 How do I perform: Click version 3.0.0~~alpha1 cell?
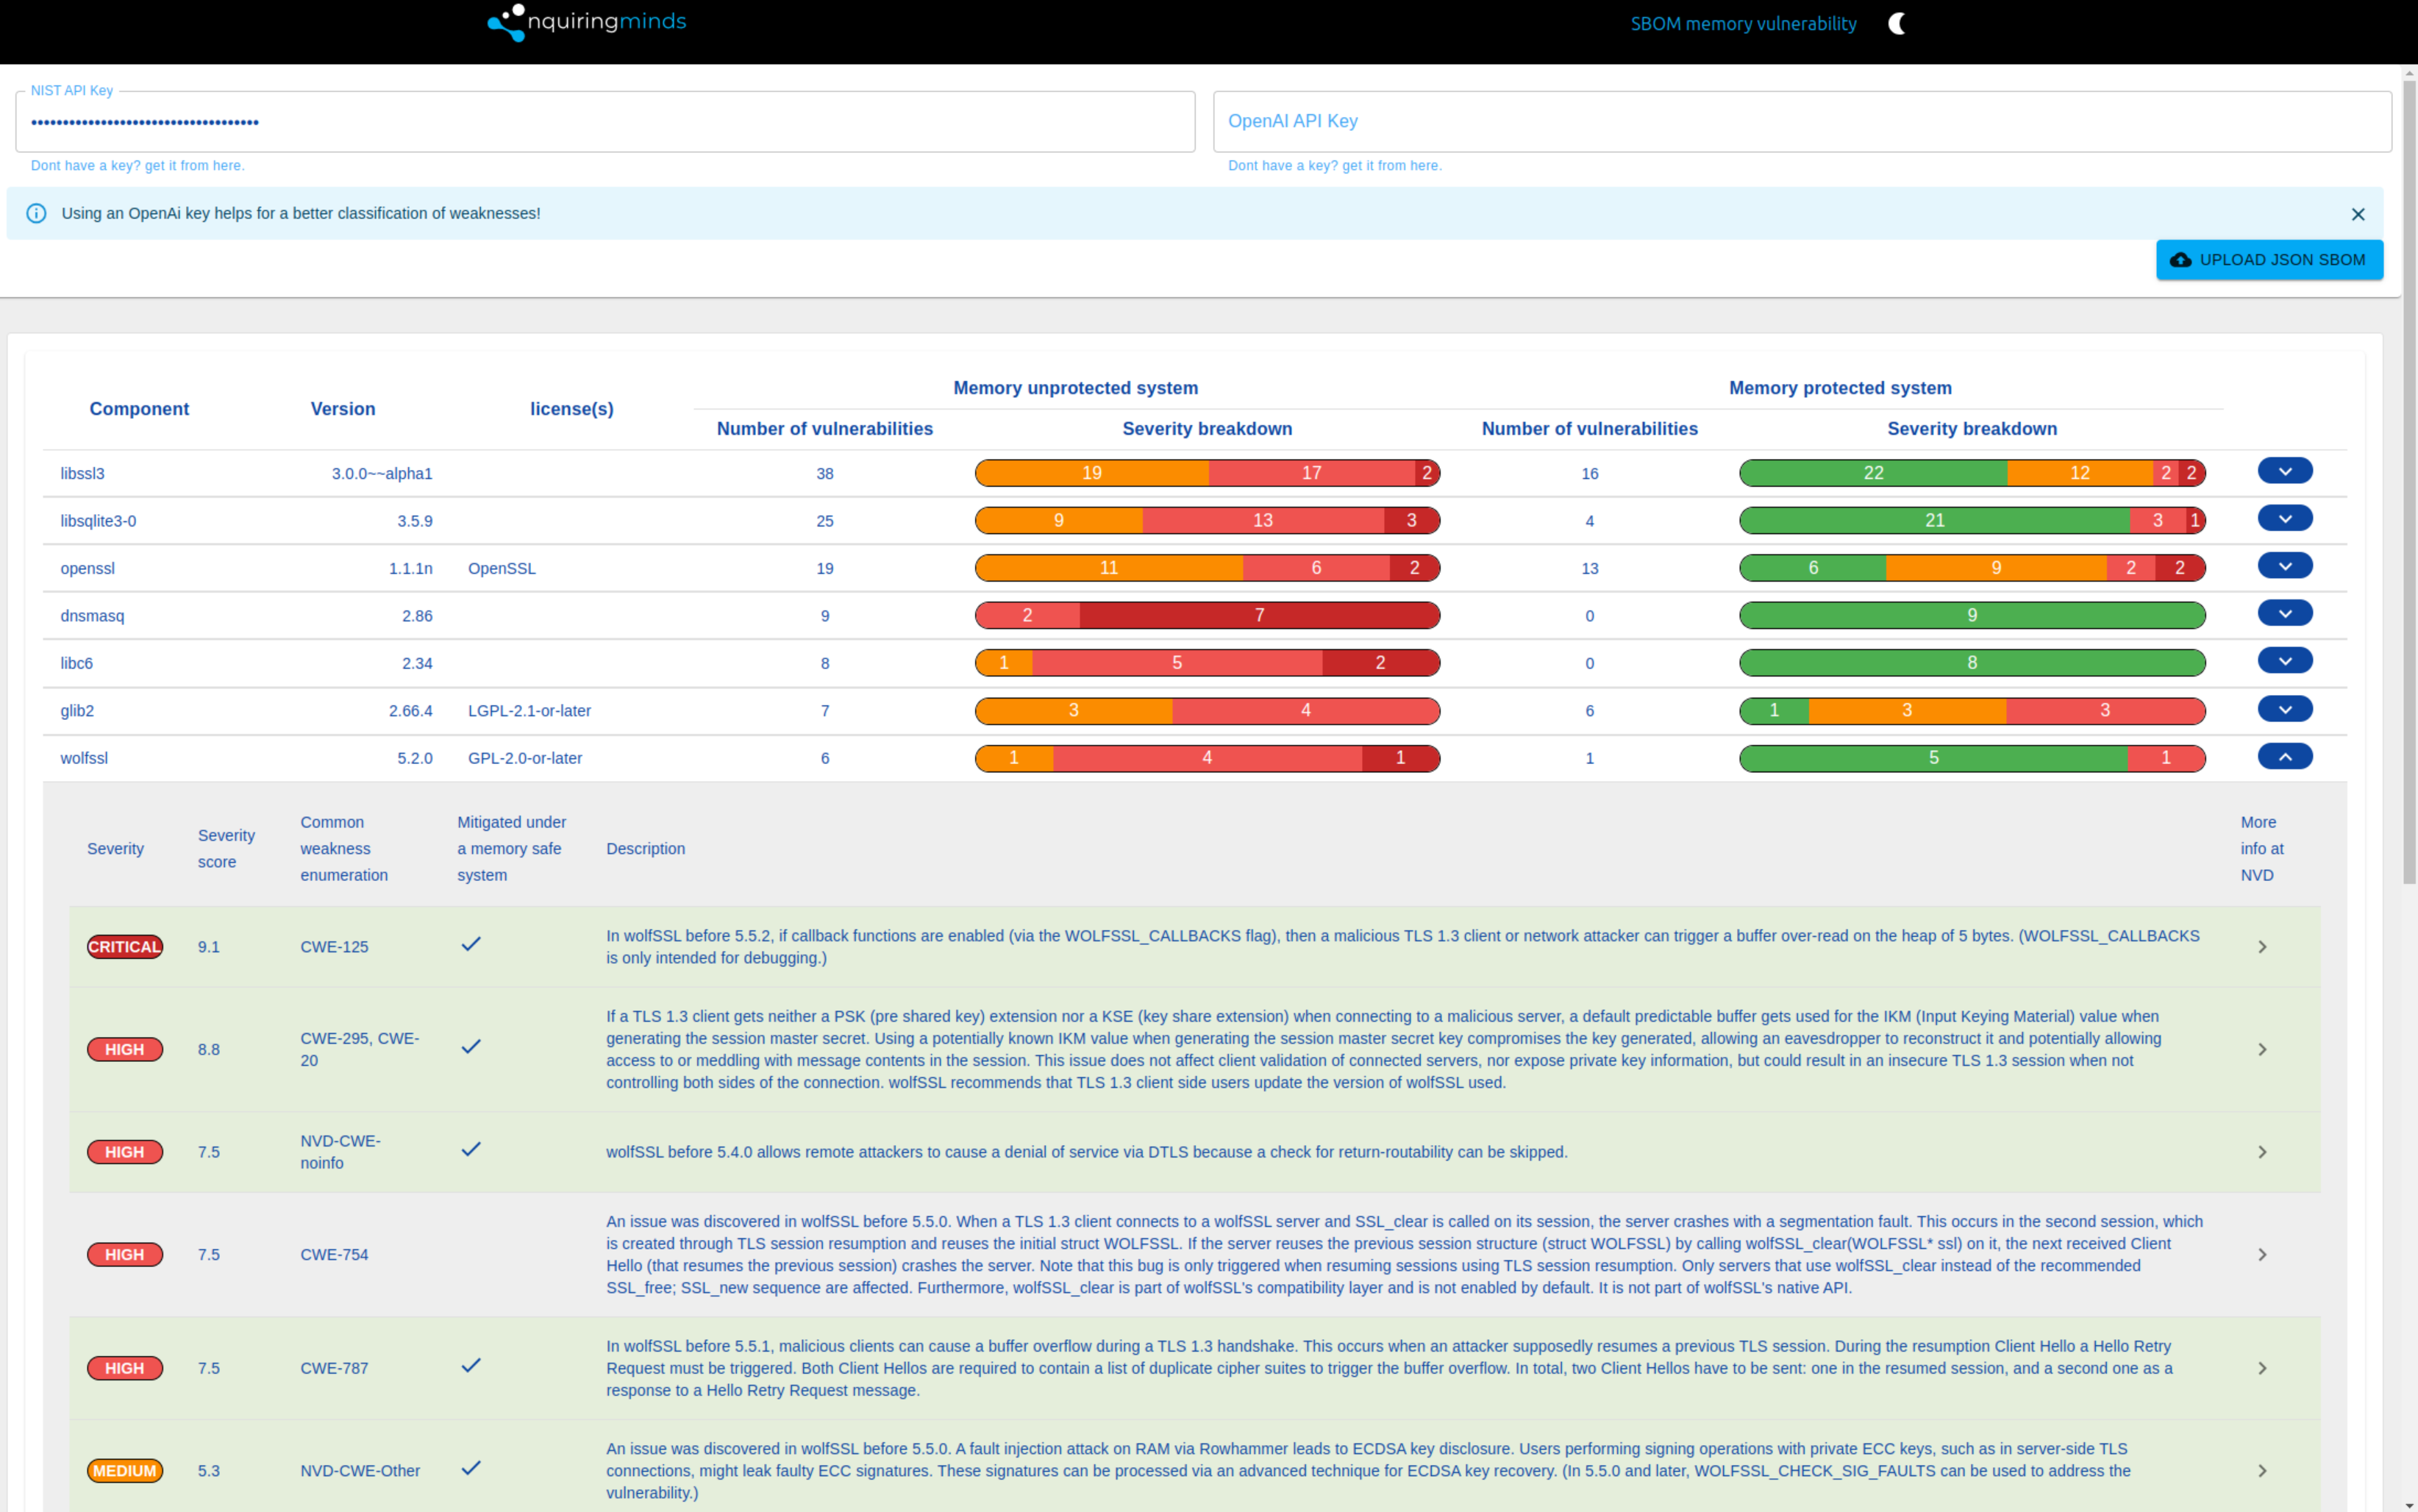[382, 474]
